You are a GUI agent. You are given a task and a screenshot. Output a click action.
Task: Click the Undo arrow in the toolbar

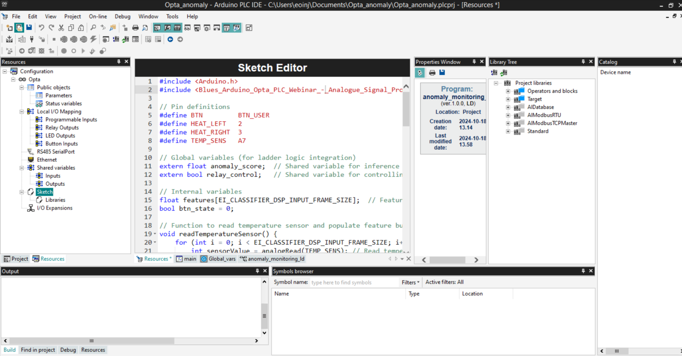(x=41, y=28)
